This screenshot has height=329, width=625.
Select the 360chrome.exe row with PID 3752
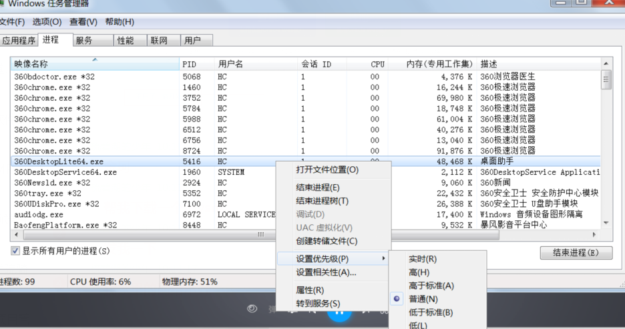305,98
